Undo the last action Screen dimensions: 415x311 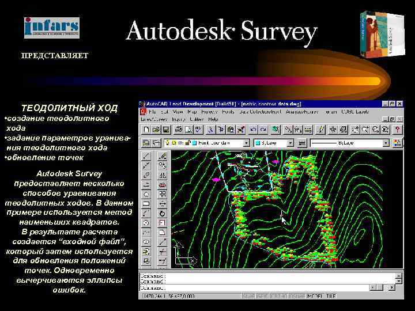tap(253, 130)
